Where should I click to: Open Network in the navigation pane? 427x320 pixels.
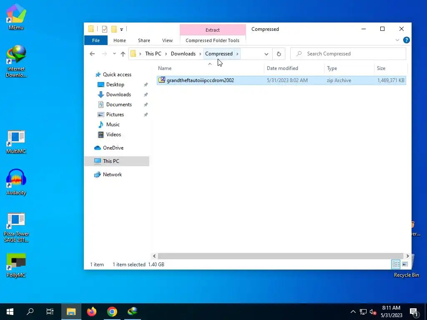click(112, 175)
